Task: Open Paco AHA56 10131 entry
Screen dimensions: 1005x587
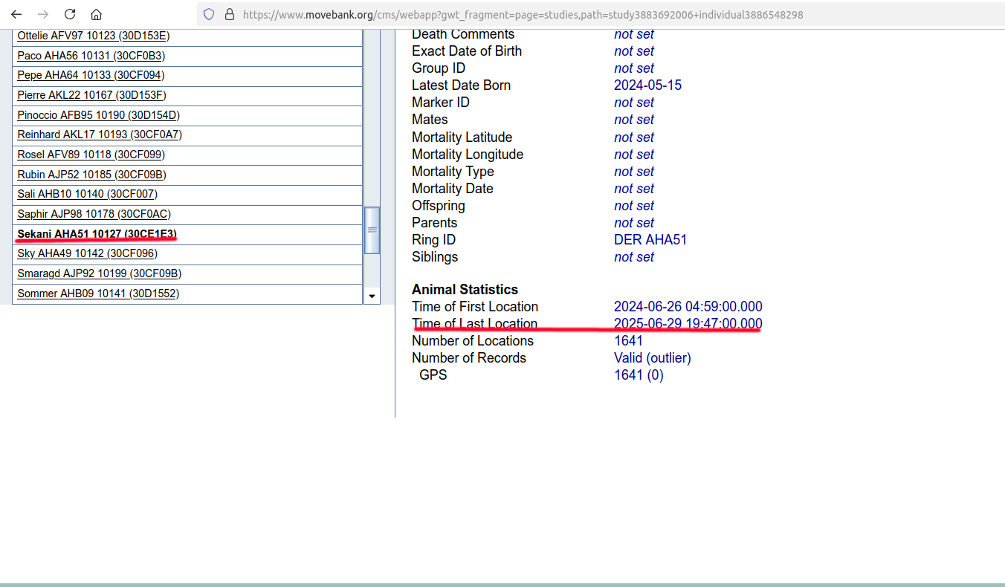Action: [91, 56]
